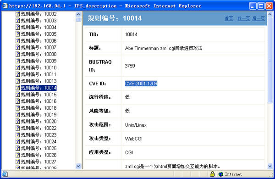Viewport: 275px width, 179px height.
Task: Click the help icon beside rule 10009
Action: click(x=17, y=61)
